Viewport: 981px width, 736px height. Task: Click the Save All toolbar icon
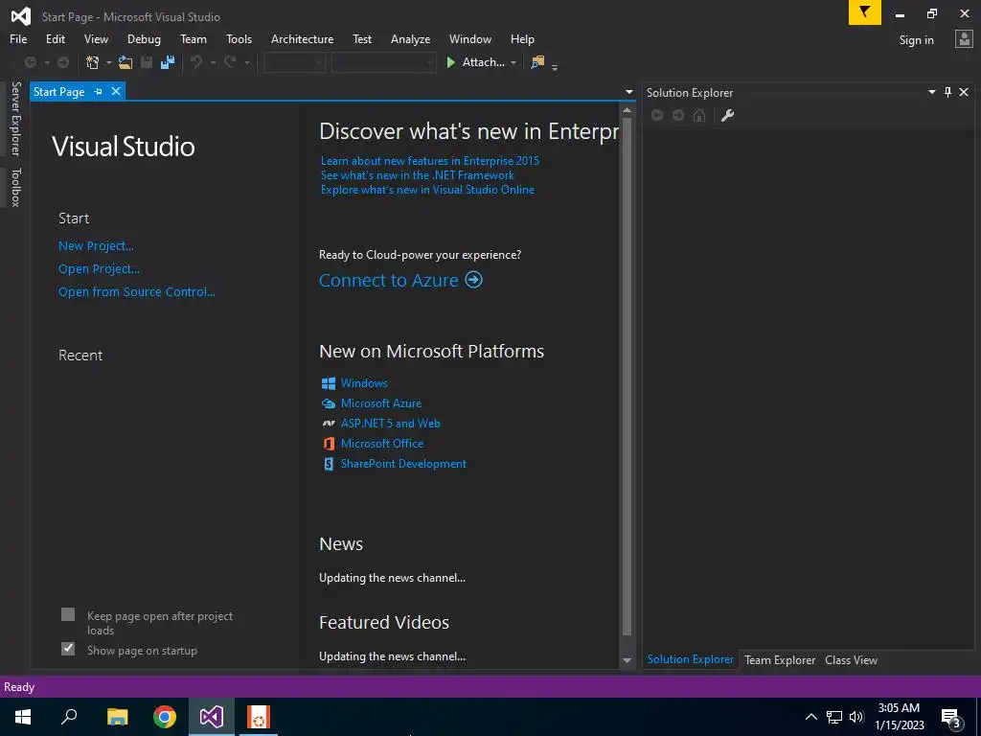coord(168,62)
